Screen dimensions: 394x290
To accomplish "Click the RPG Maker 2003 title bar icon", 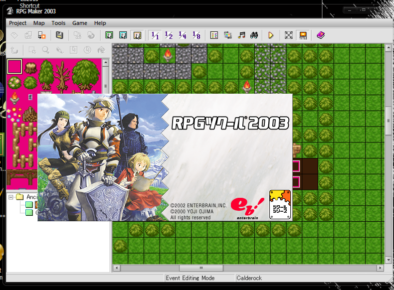I will 10,10.
